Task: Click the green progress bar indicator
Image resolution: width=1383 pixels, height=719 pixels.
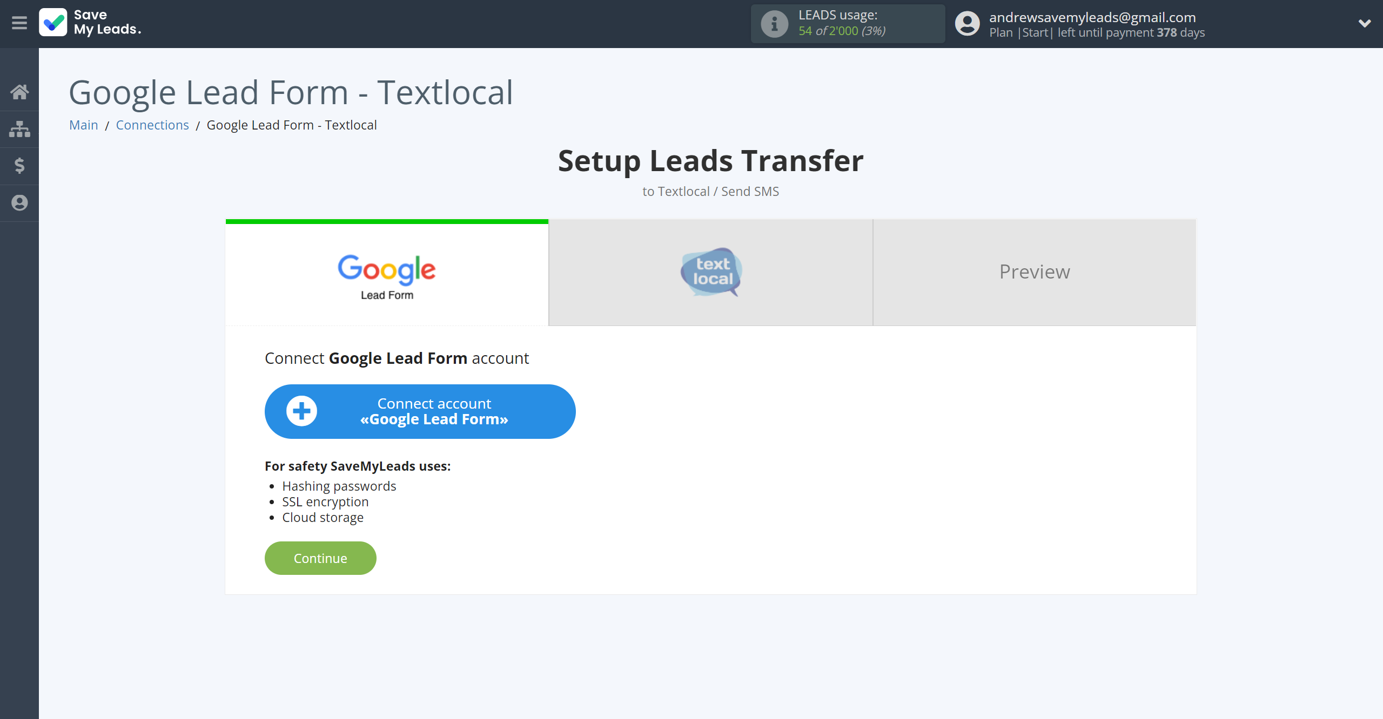Action: point(387,222)
